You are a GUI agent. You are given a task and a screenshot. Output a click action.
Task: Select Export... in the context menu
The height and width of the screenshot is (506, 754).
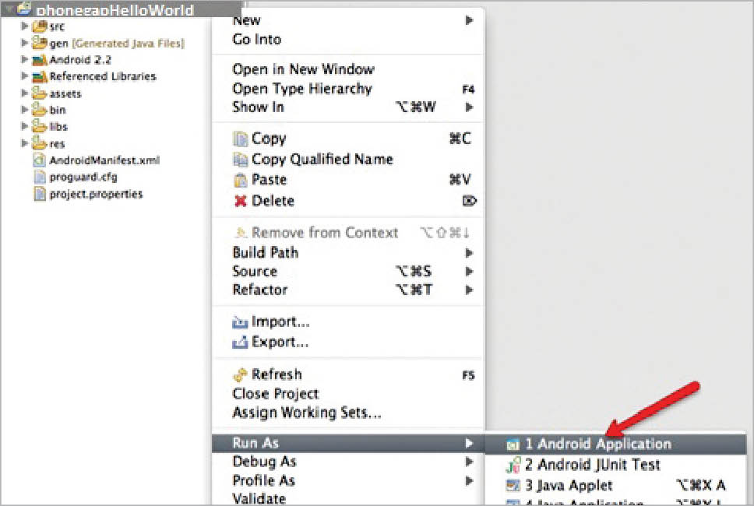click(280, 342)
